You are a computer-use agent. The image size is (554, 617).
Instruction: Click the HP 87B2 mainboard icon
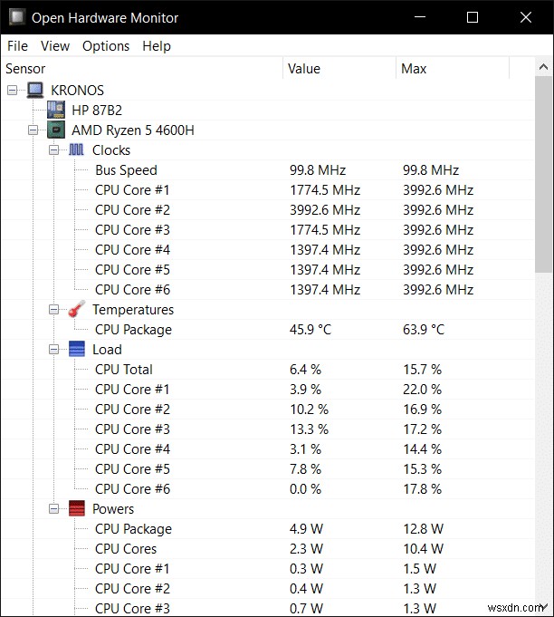56,110
